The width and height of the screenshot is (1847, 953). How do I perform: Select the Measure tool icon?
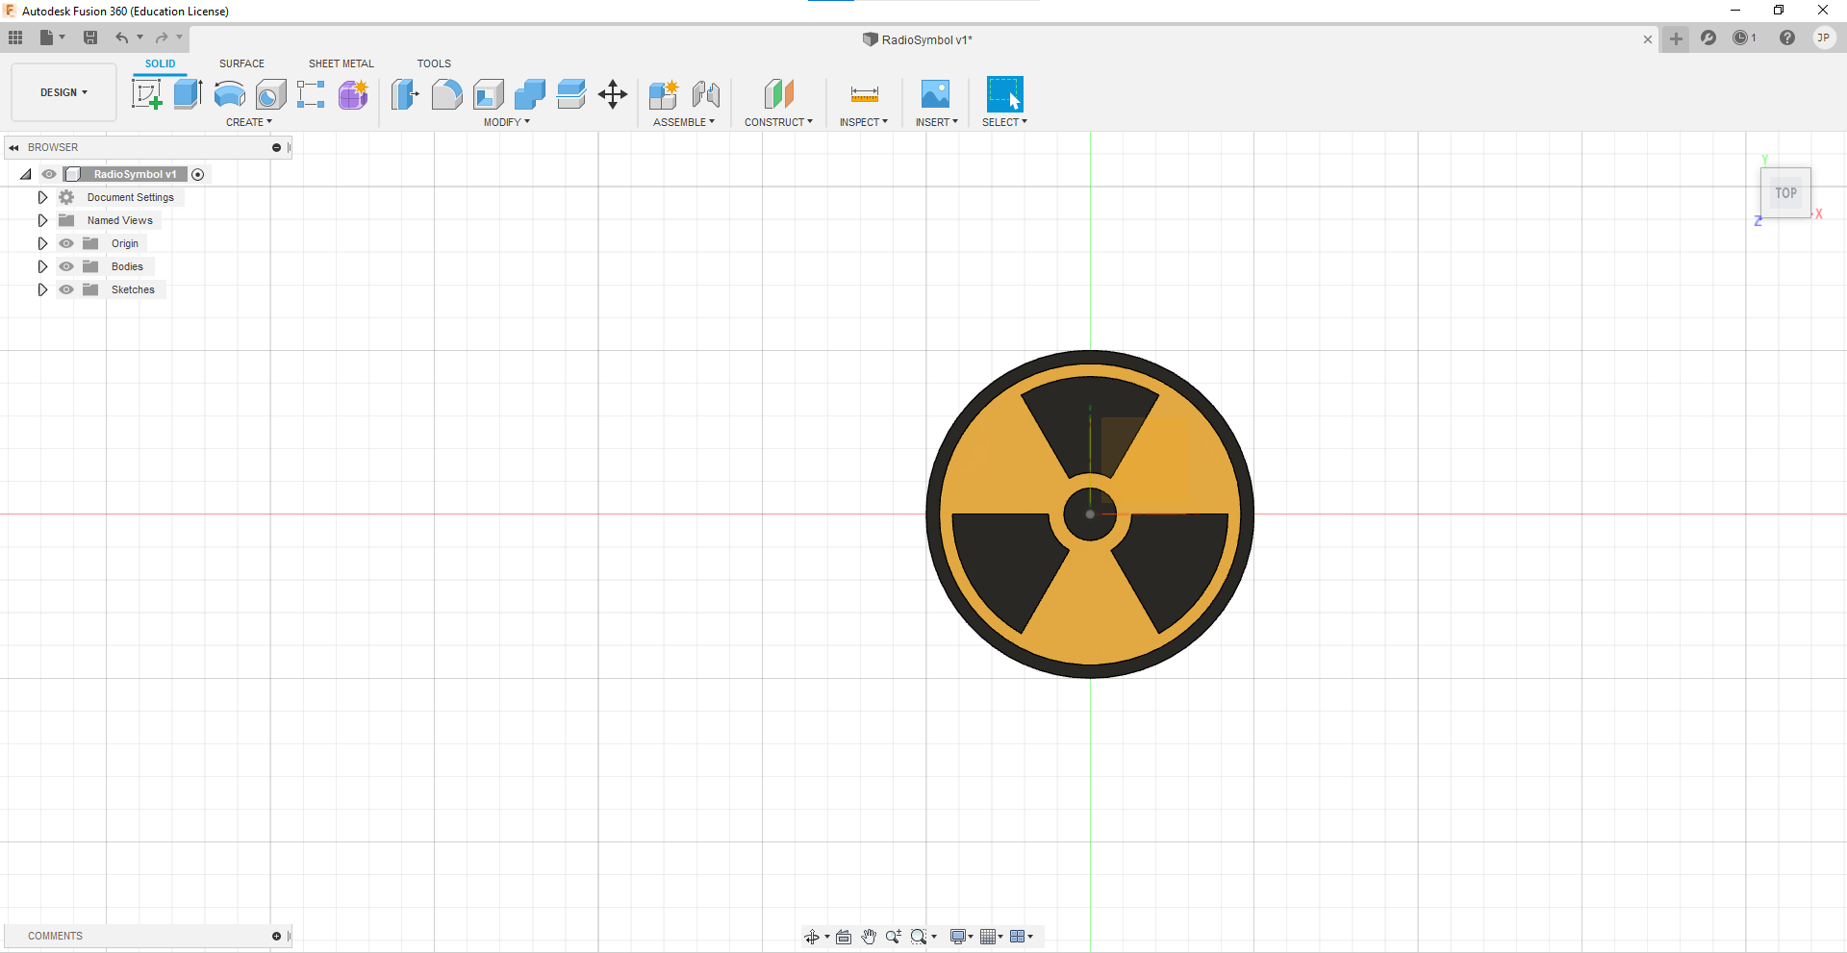tap(864, 94)
